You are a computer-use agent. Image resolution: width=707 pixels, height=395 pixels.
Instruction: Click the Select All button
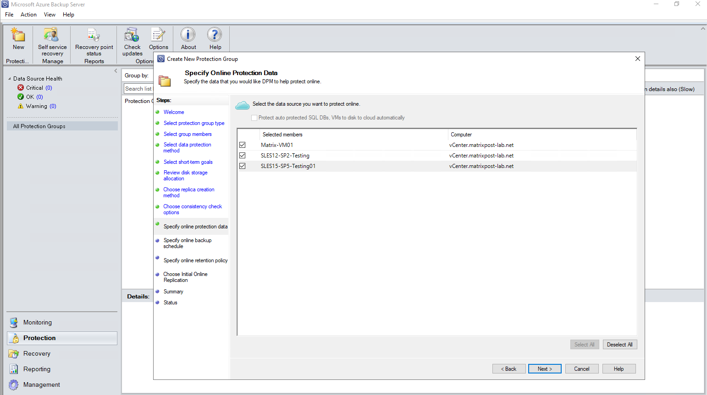click(x=584, y=345)
